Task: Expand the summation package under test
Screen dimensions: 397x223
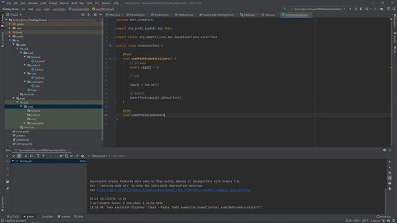Action: click(25, 123)
